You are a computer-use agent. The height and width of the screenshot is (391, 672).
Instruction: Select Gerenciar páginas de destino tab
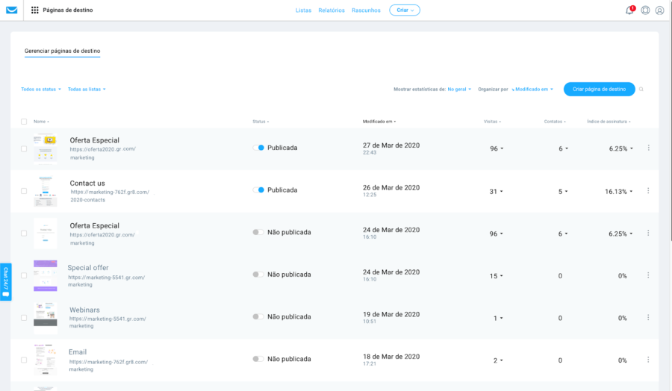(x=62, y=51)
